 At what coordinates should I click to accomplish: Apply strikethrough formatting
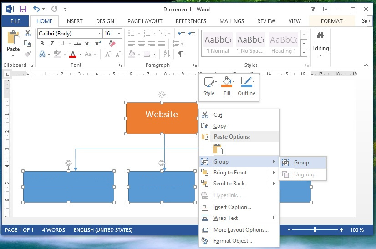click(x=78, y=44)
